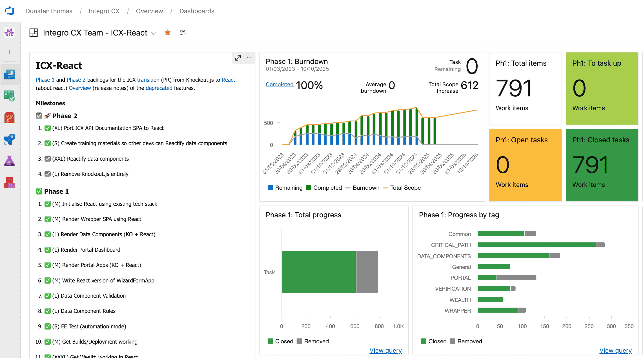Open the Overview release notes link
The image size is (643, 358).
[x=80, y=88]
